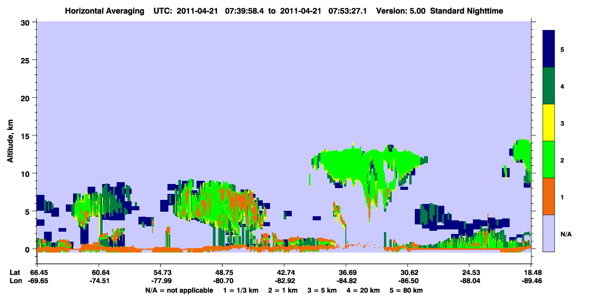This screenshot has height=303, width=590.
Task: Click the yellow color bar segment 3
Action: point(549,122)
